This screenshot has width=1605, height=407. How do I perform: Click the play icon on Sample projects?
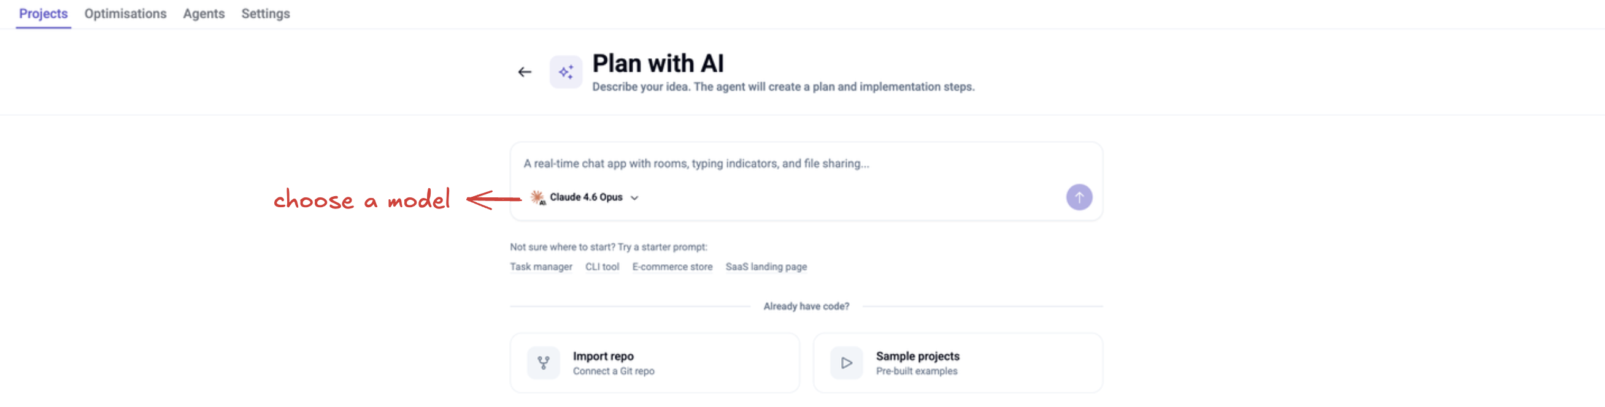click(845, 362)
